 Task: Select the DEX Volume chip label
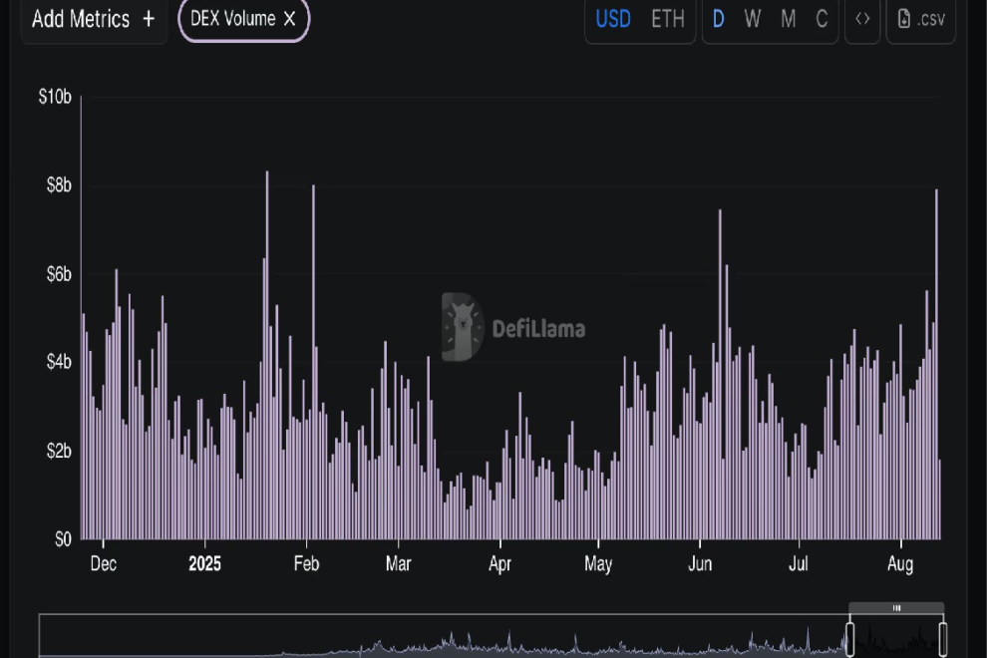[232, 19]
